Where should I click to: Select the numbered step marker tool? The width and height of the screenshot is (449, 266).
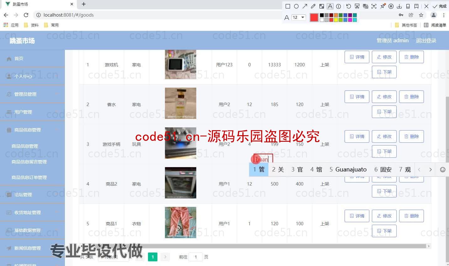(339, 6)
